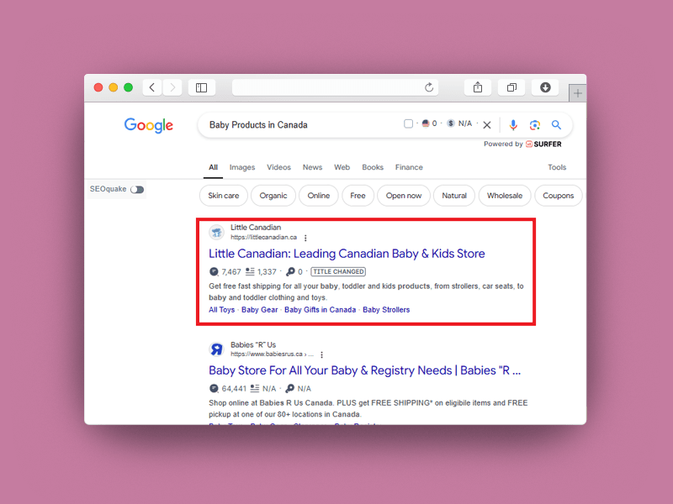Show Safari sidebar panel

click(202, 87)
